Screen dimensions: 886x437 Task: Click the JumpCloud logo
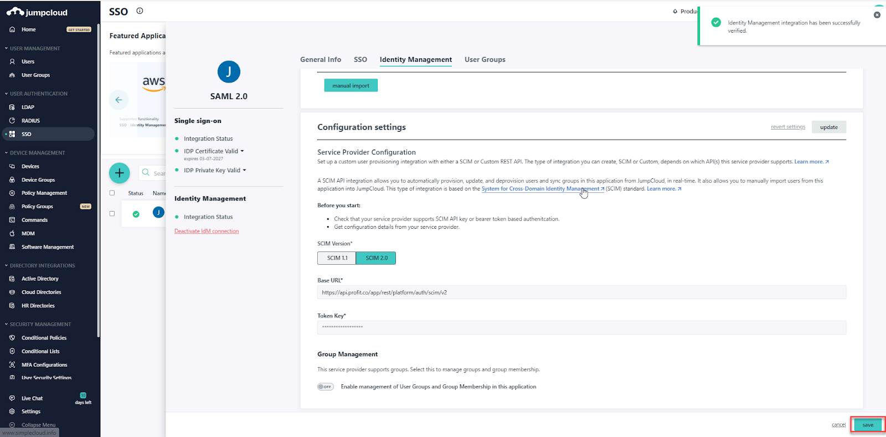pos(37,12)
